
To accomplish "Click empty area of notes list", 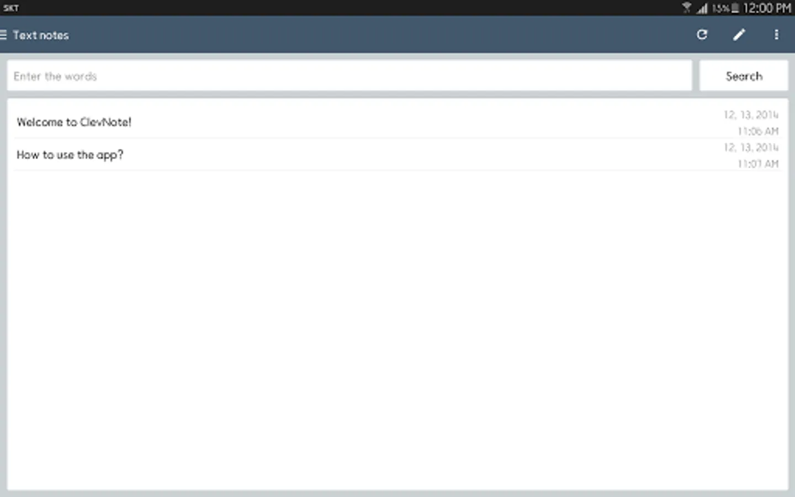I will [397, 331].
